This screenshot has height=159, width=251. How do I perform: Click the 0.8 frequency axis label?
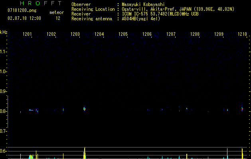[x=3, y=111]
